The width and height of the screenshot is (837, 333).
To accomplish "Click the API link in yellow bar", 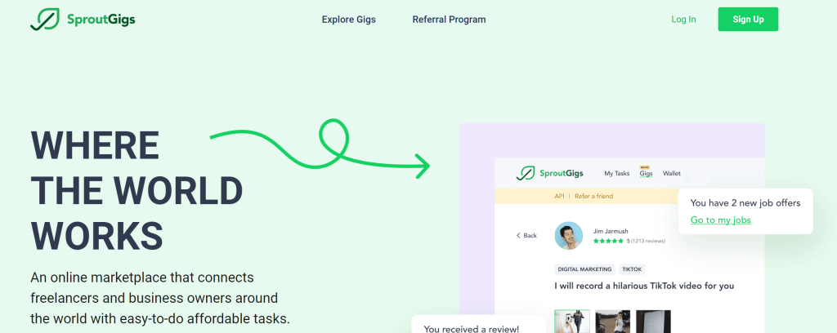I will click(559, 196).
